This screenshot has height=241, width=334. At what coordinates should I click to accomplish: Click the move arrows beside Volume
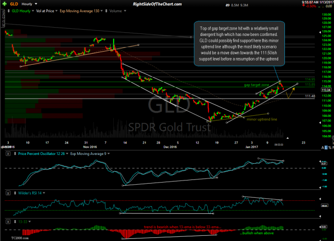click(106, 11)
